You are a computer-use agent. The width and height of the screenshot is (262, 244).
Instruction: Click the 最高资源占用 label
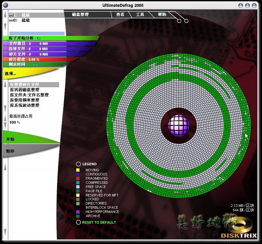pos(21,116)
